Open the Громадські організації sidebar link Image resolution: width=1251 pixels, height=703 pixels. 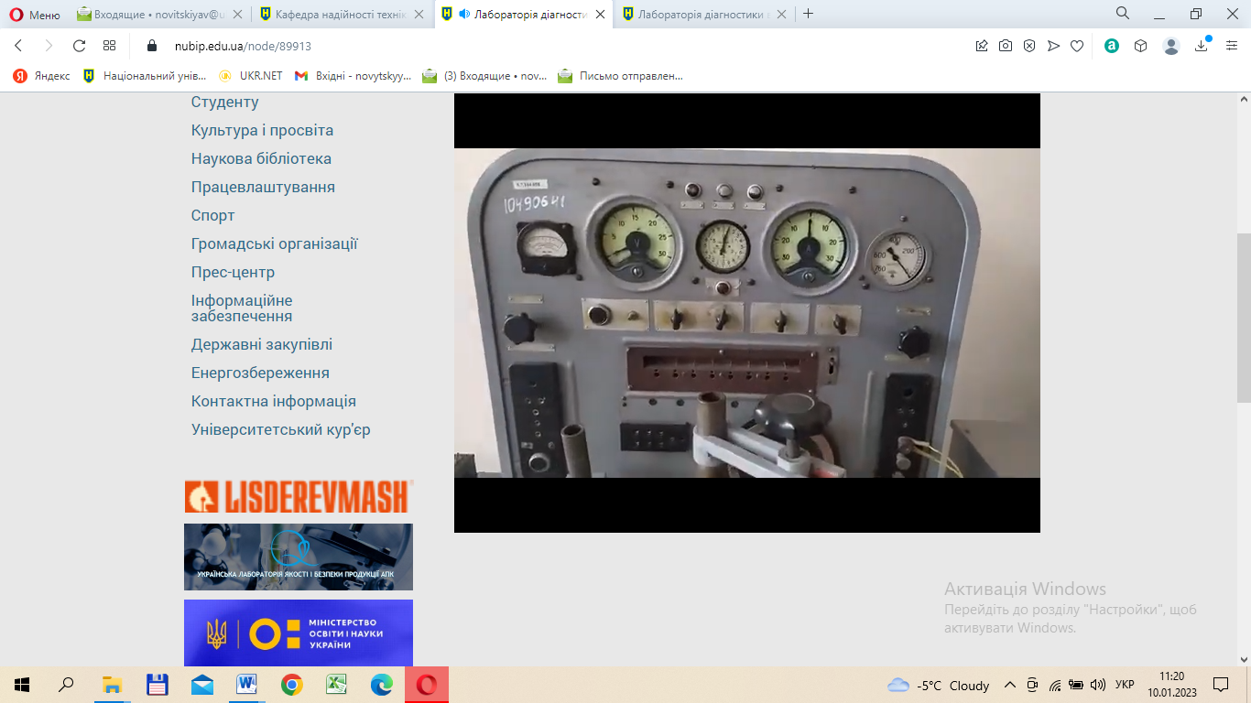pyautogui.click(x=275, y=244)
